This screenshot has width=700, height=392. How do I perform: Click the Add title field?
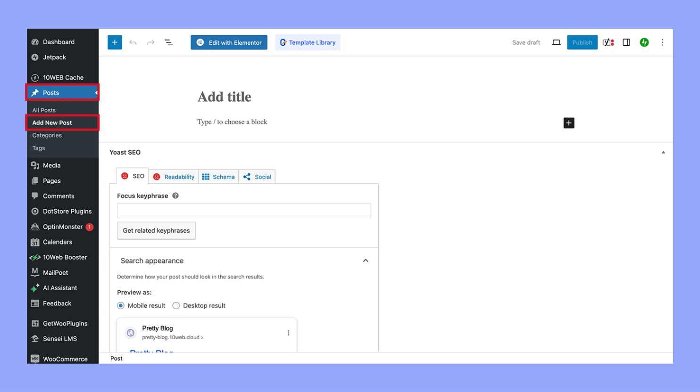(225, 97)
